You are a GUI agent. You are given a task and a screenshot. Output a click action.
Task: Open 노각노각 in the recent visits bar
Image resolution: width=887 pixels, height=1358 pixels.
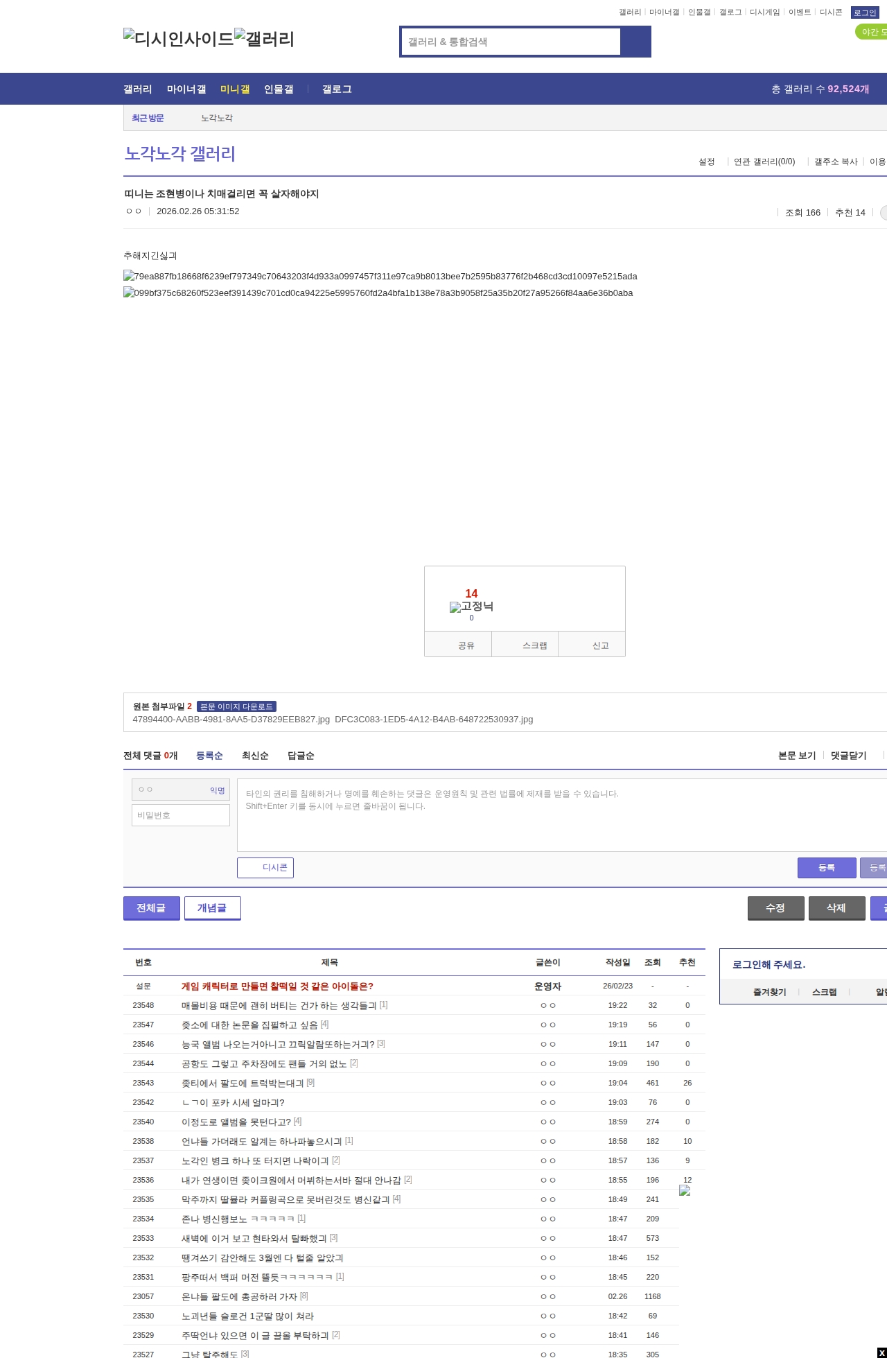217,118
